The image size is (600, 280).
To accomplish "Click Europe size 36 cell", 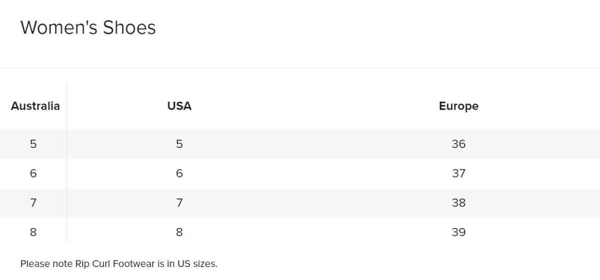I will [x=458, y=144].
